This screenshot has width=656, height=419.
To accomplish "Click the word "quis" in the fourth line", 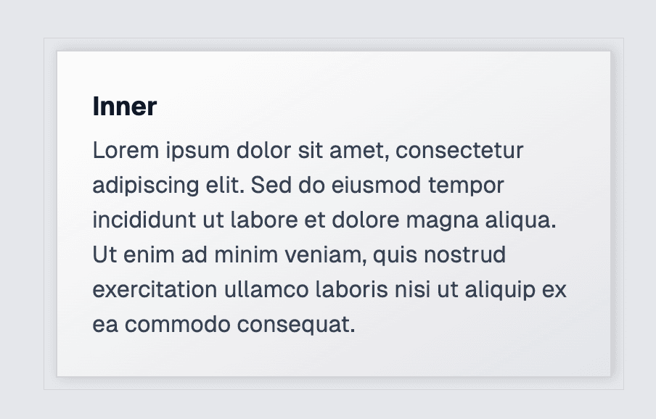I will 395,256.
